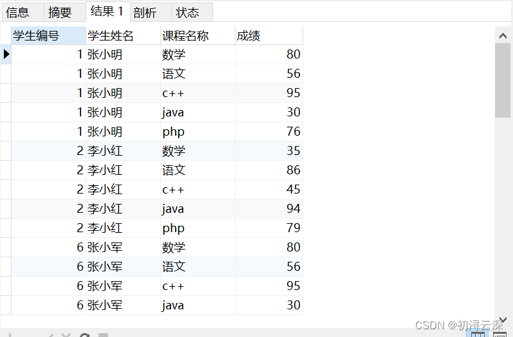Viewport: 513px width, 337px height.
Task: Select the php cell in 李小红's row
Action: 198,228
